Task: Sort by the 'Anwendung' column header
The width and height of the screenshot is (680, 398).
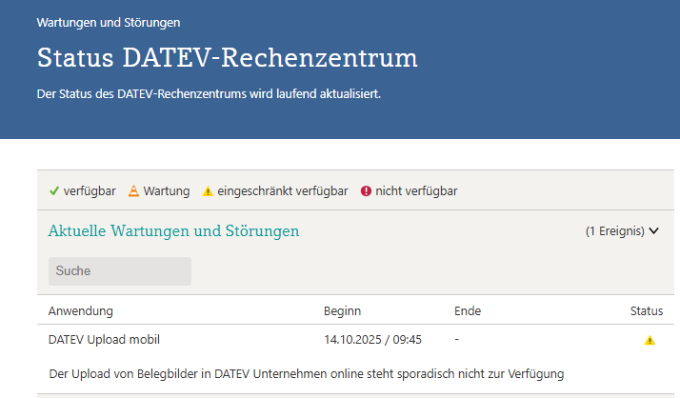Action: pyautogui.click(x=81, y=311)
